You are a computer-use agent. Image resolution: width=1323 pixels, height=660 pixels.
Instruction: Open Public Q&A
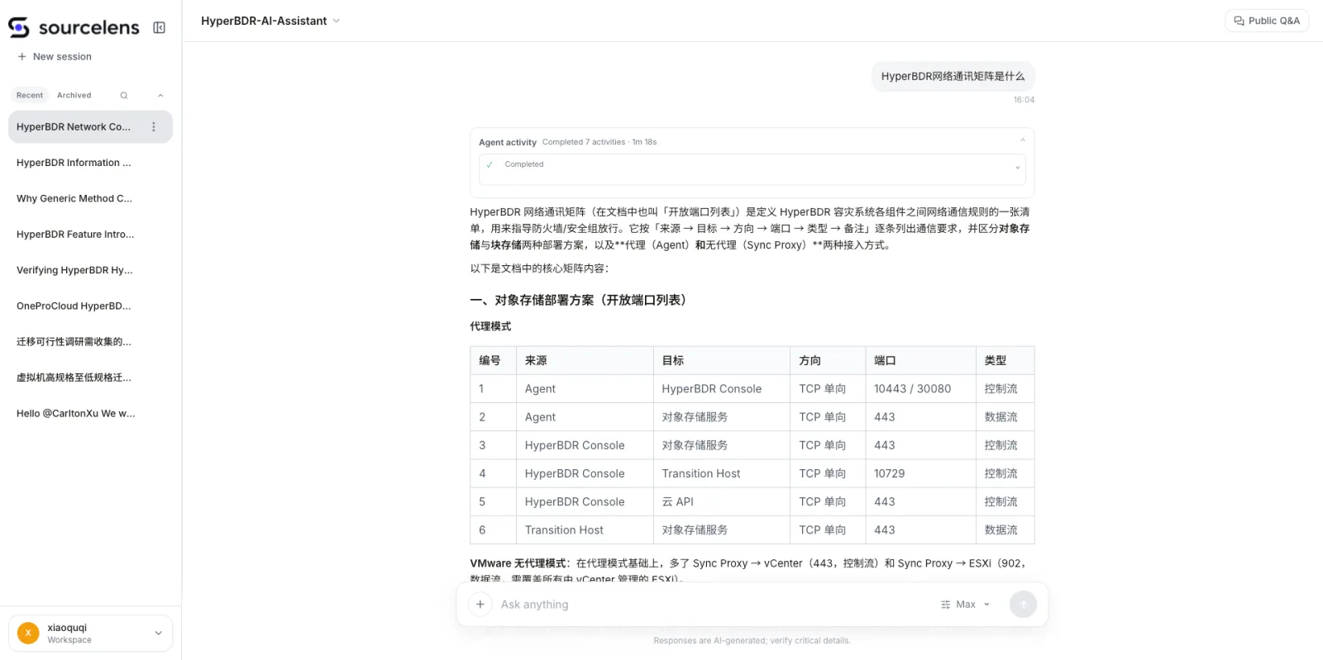1266,21
